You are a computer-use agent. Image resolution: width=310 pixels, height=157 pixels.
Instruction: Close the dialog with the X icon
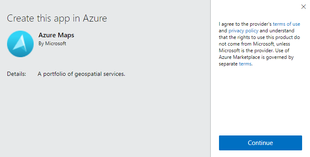[x=303, y=7]
